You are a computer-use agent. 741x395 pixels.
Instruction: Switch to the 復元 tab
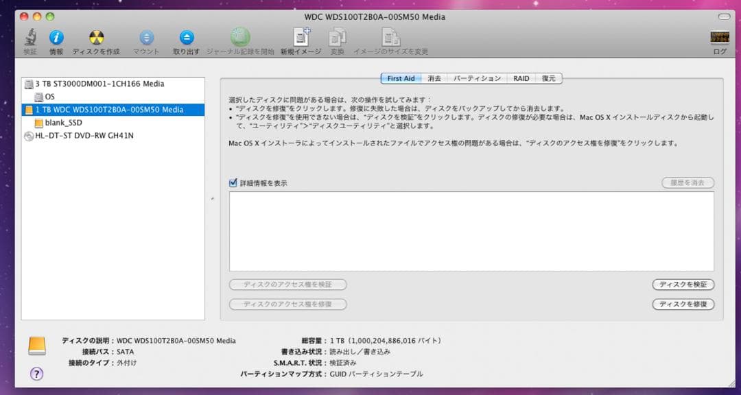(x=549, y=78)
